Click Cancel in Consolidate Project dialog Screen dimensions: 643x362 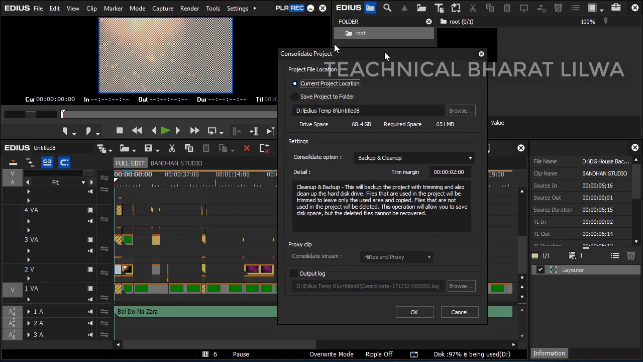point(459,312)
